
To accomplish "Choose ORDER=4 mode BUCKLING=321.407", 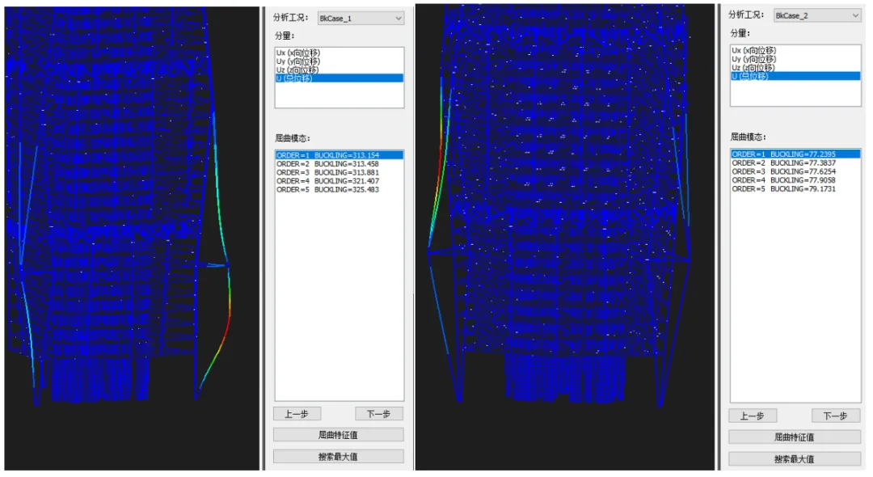I will coord(327,181).
